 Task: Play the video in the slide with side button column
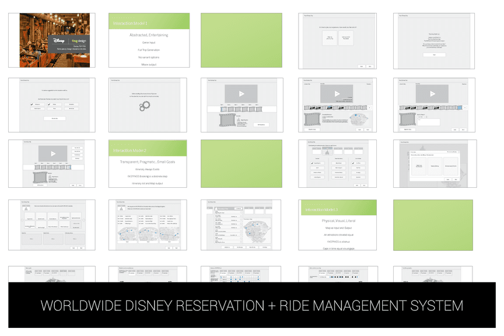[53, 153]
